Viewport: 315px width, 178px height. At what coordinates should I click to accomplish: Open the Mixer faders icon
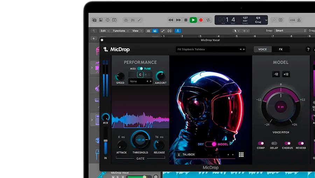pos(133,20)
